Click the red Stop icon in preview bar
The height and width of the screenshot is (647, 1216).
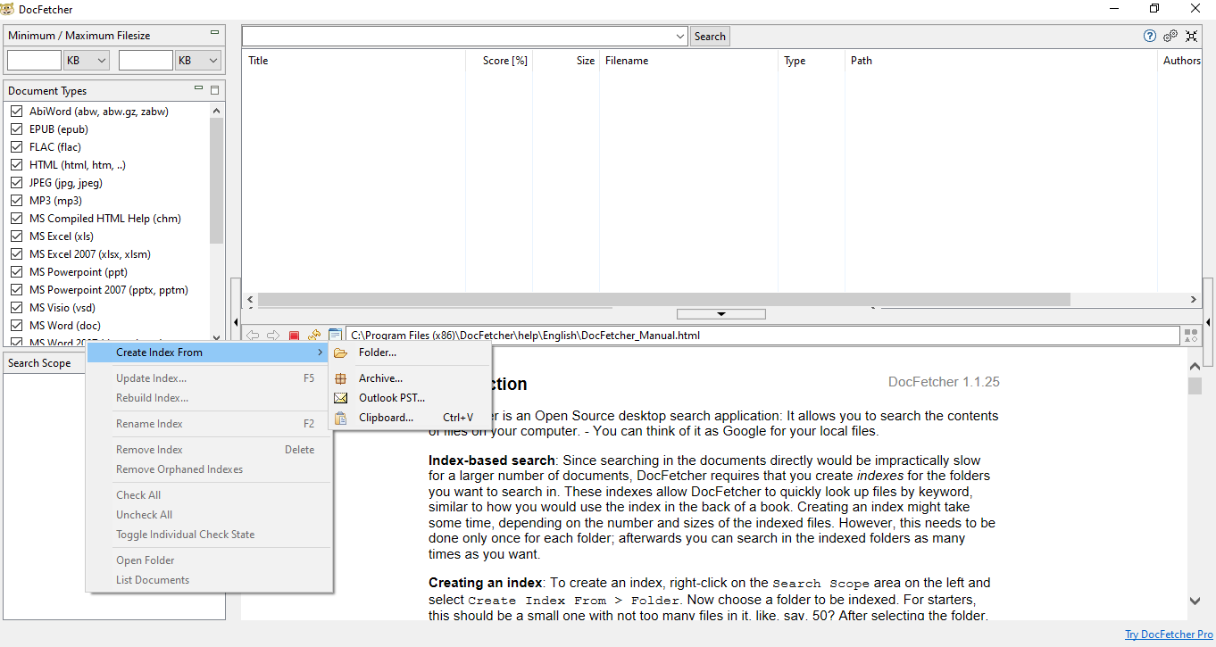click(x=294, y=336)
